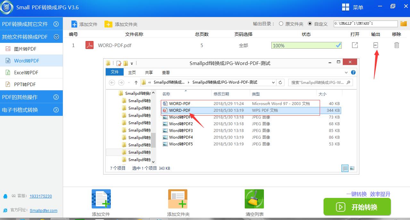Select 自定义 output radio button
This screenshot has width=410, height=220.
coord(310,24)
